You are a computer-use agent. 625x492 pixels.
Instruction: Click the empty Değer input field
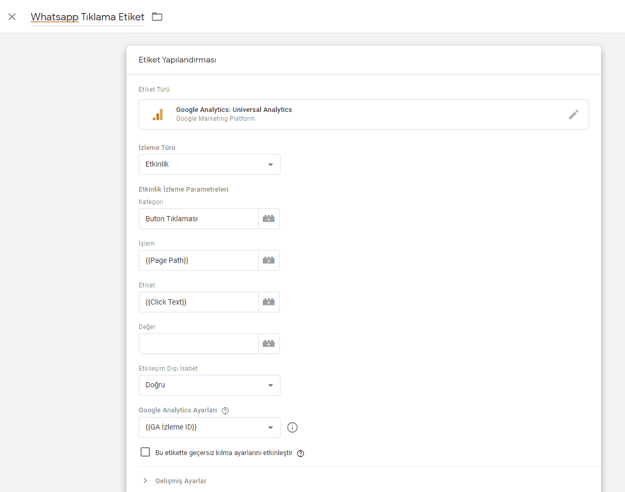[x=198, y=344]
